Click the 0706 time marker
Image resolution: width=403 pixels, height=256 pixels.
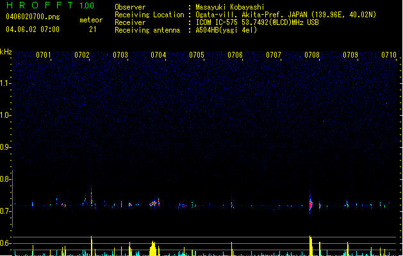[x=235, y=55]
